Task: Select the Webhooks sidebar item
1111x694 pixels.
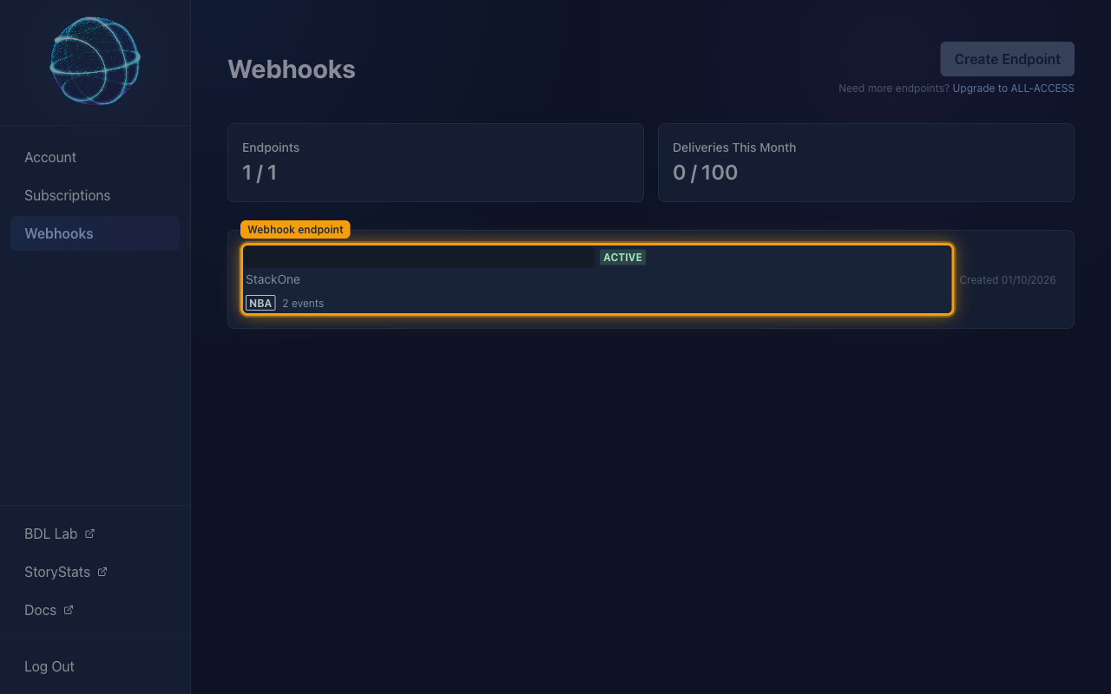Action: coord(95,233)
